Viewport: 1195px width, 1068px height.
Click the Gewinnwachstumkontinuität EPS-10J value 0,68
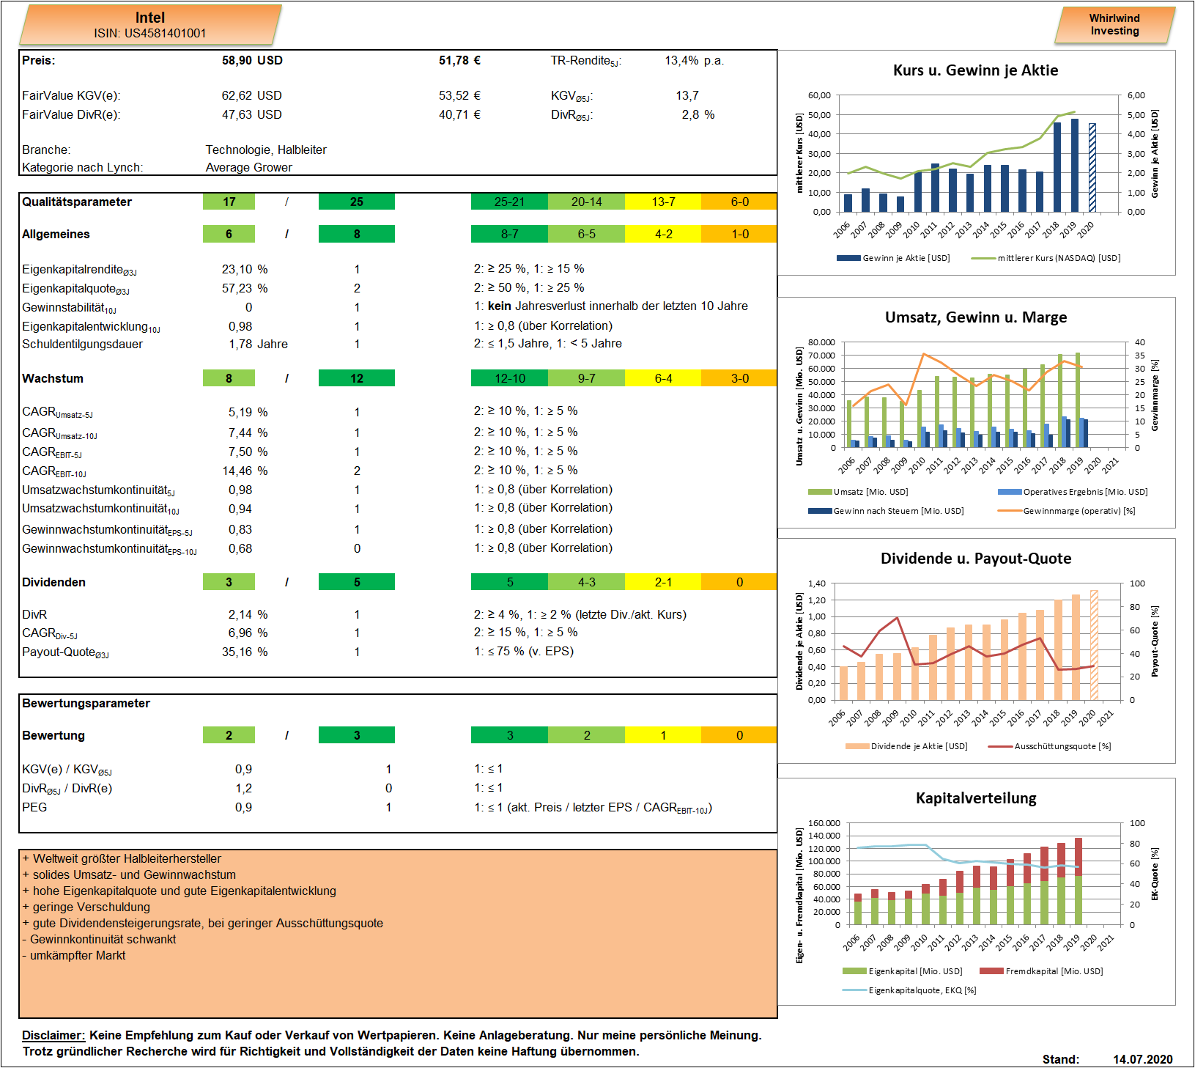[x=240, y=548]
